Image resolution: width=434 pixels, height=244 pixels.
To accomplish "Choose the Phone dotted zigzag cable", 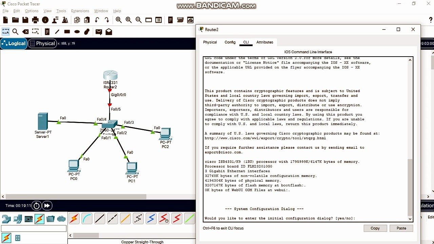I will click(138, 219).
